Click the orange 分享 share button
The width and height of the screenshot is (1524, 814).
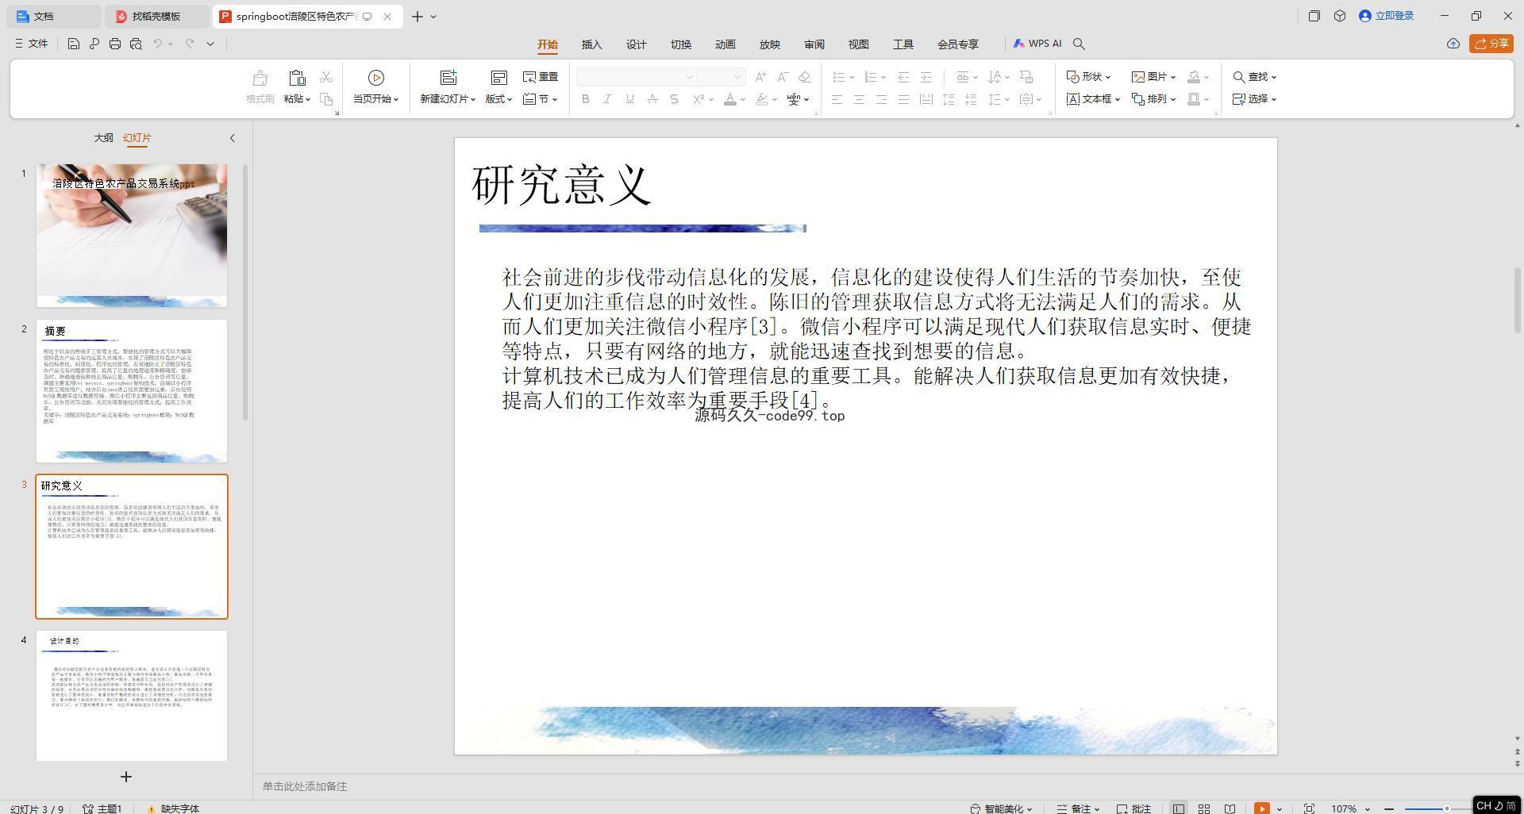(1490, 44)
